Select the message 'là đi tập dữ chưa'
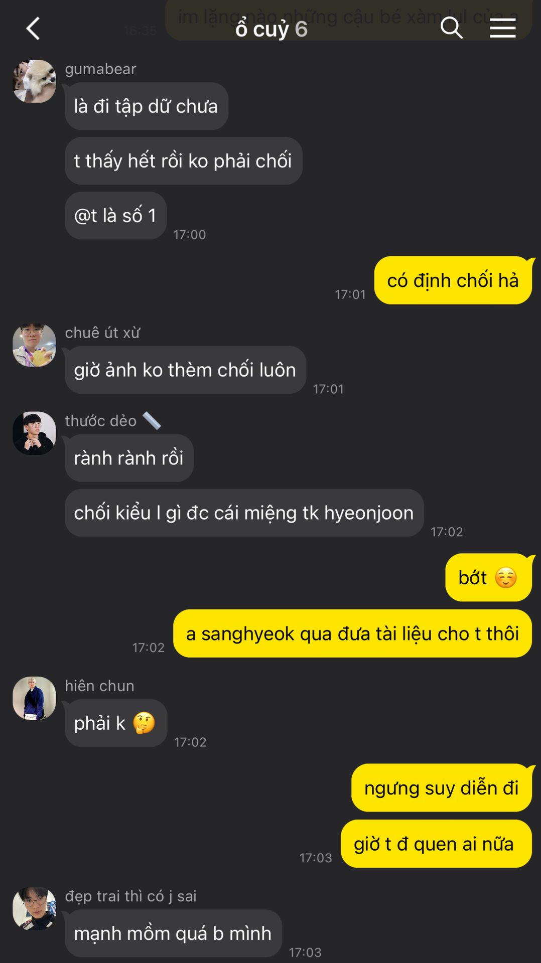This screenshot has height=963, width=541. (x=147, y=106)
